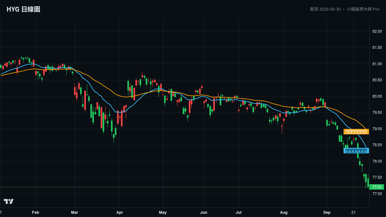Click the 79.50 price axis label
The height and width of the screenshot is (217, 386).
(x=377, y=113)
